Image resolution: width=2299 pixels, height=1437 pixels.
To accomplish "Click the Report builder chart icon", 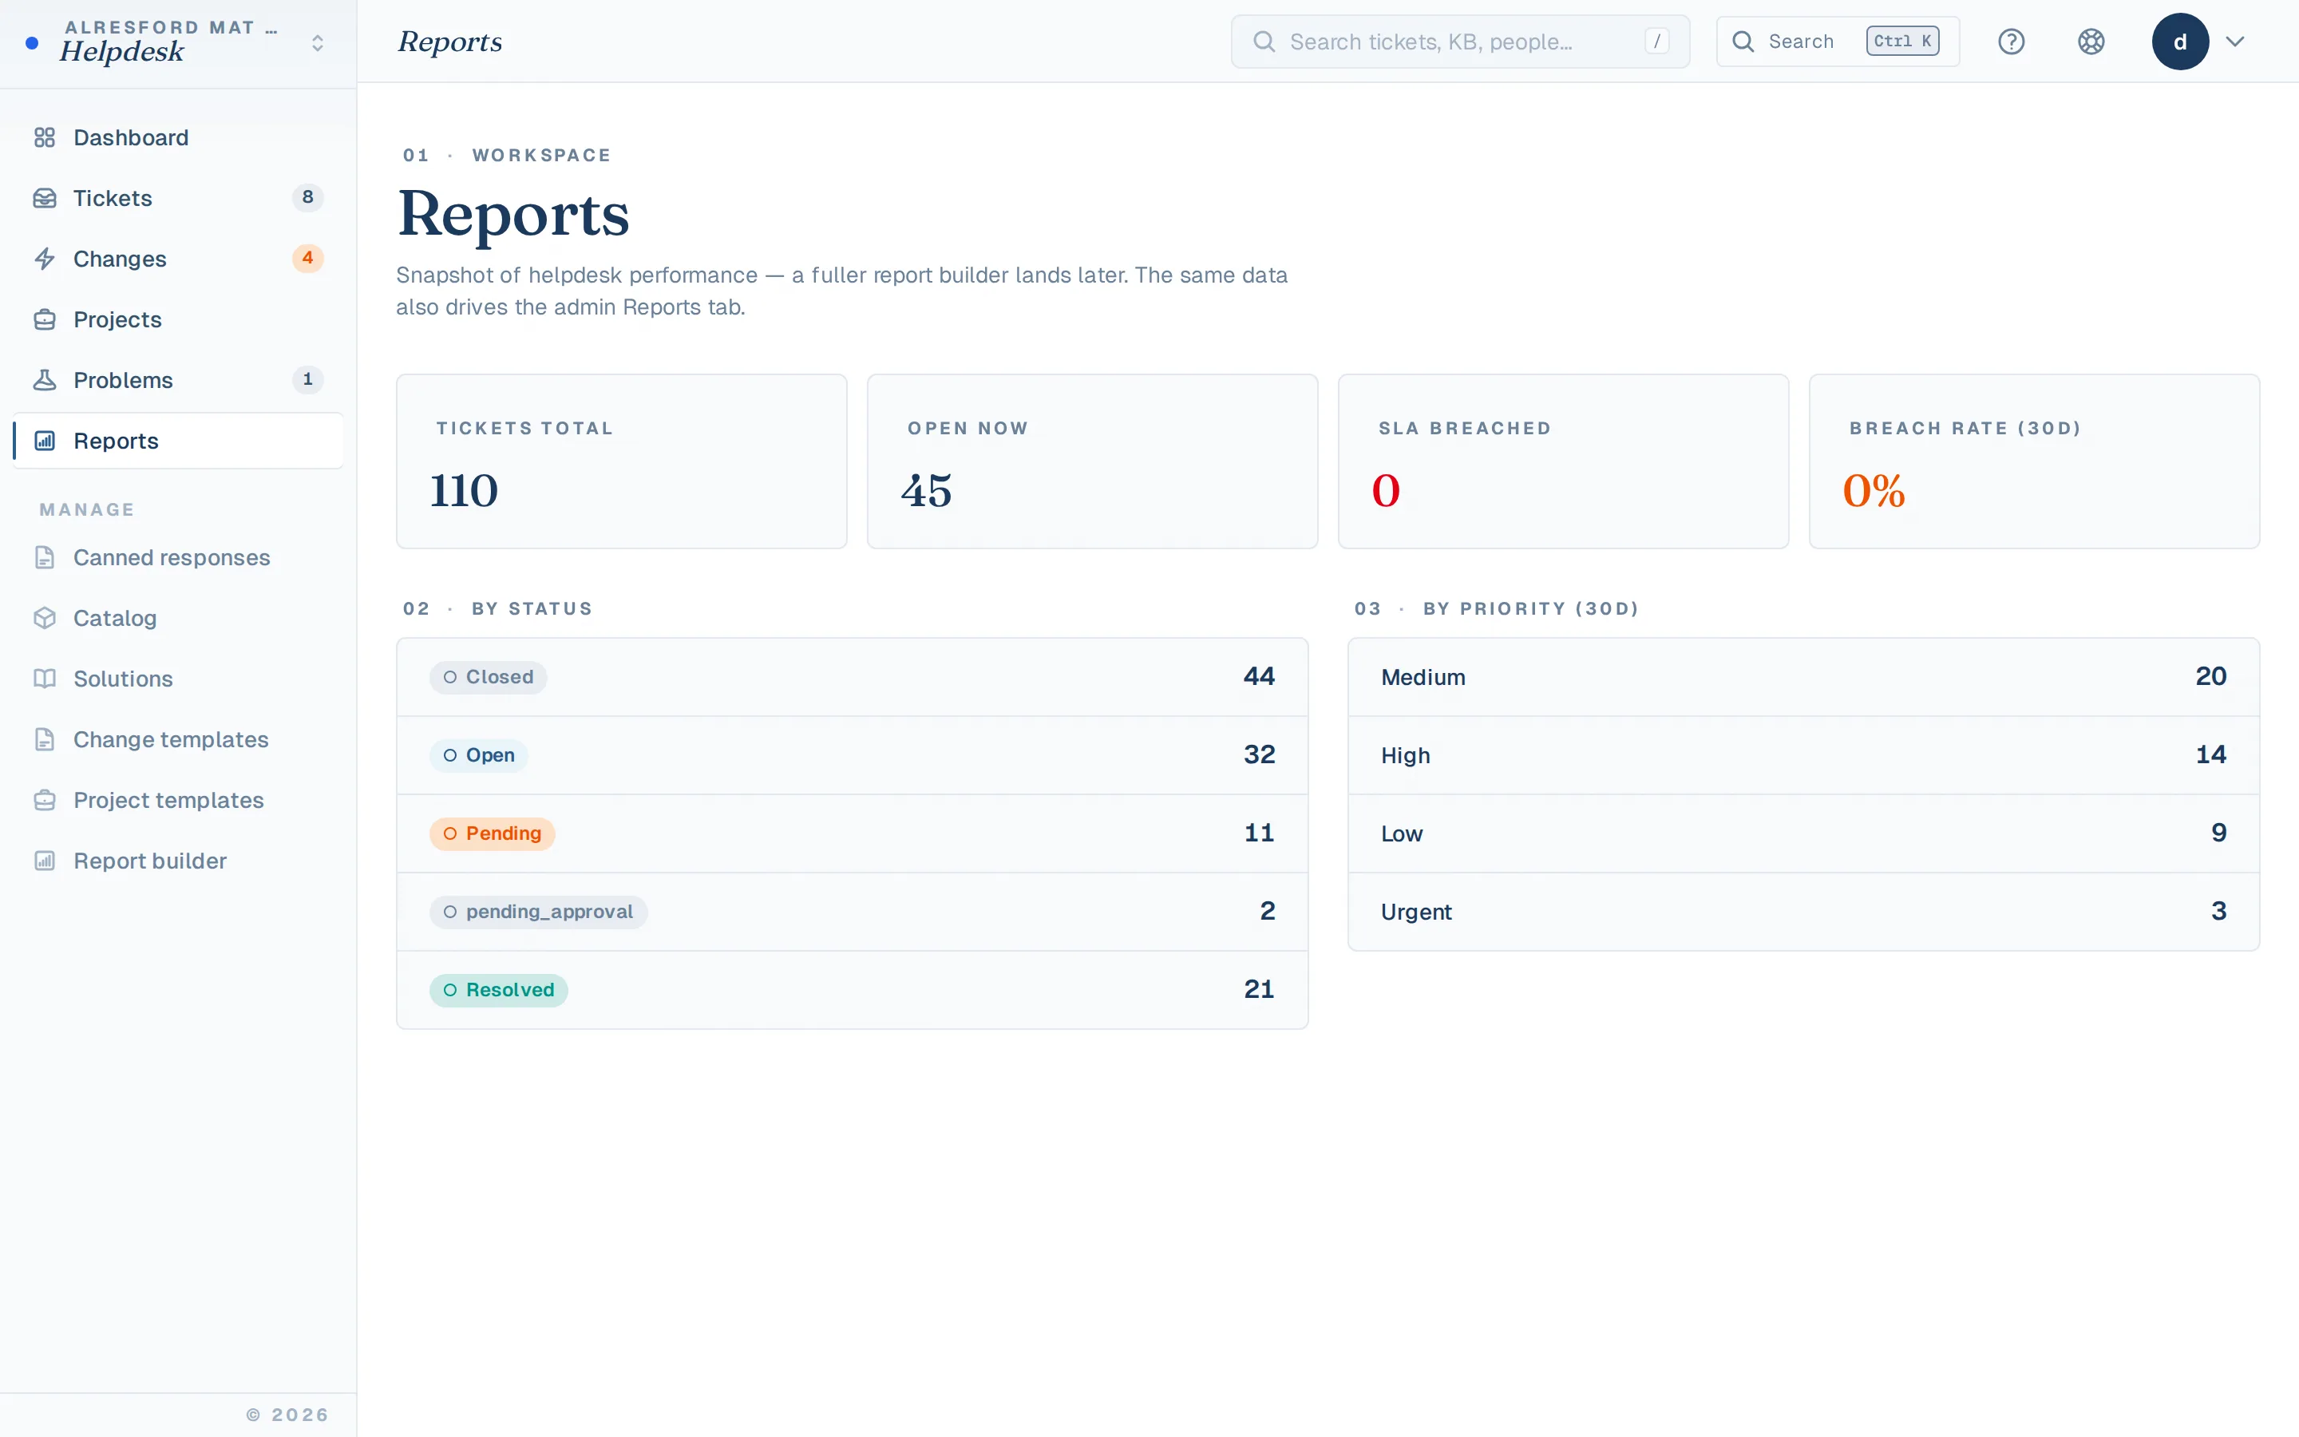I will click(x=45, y=861).
